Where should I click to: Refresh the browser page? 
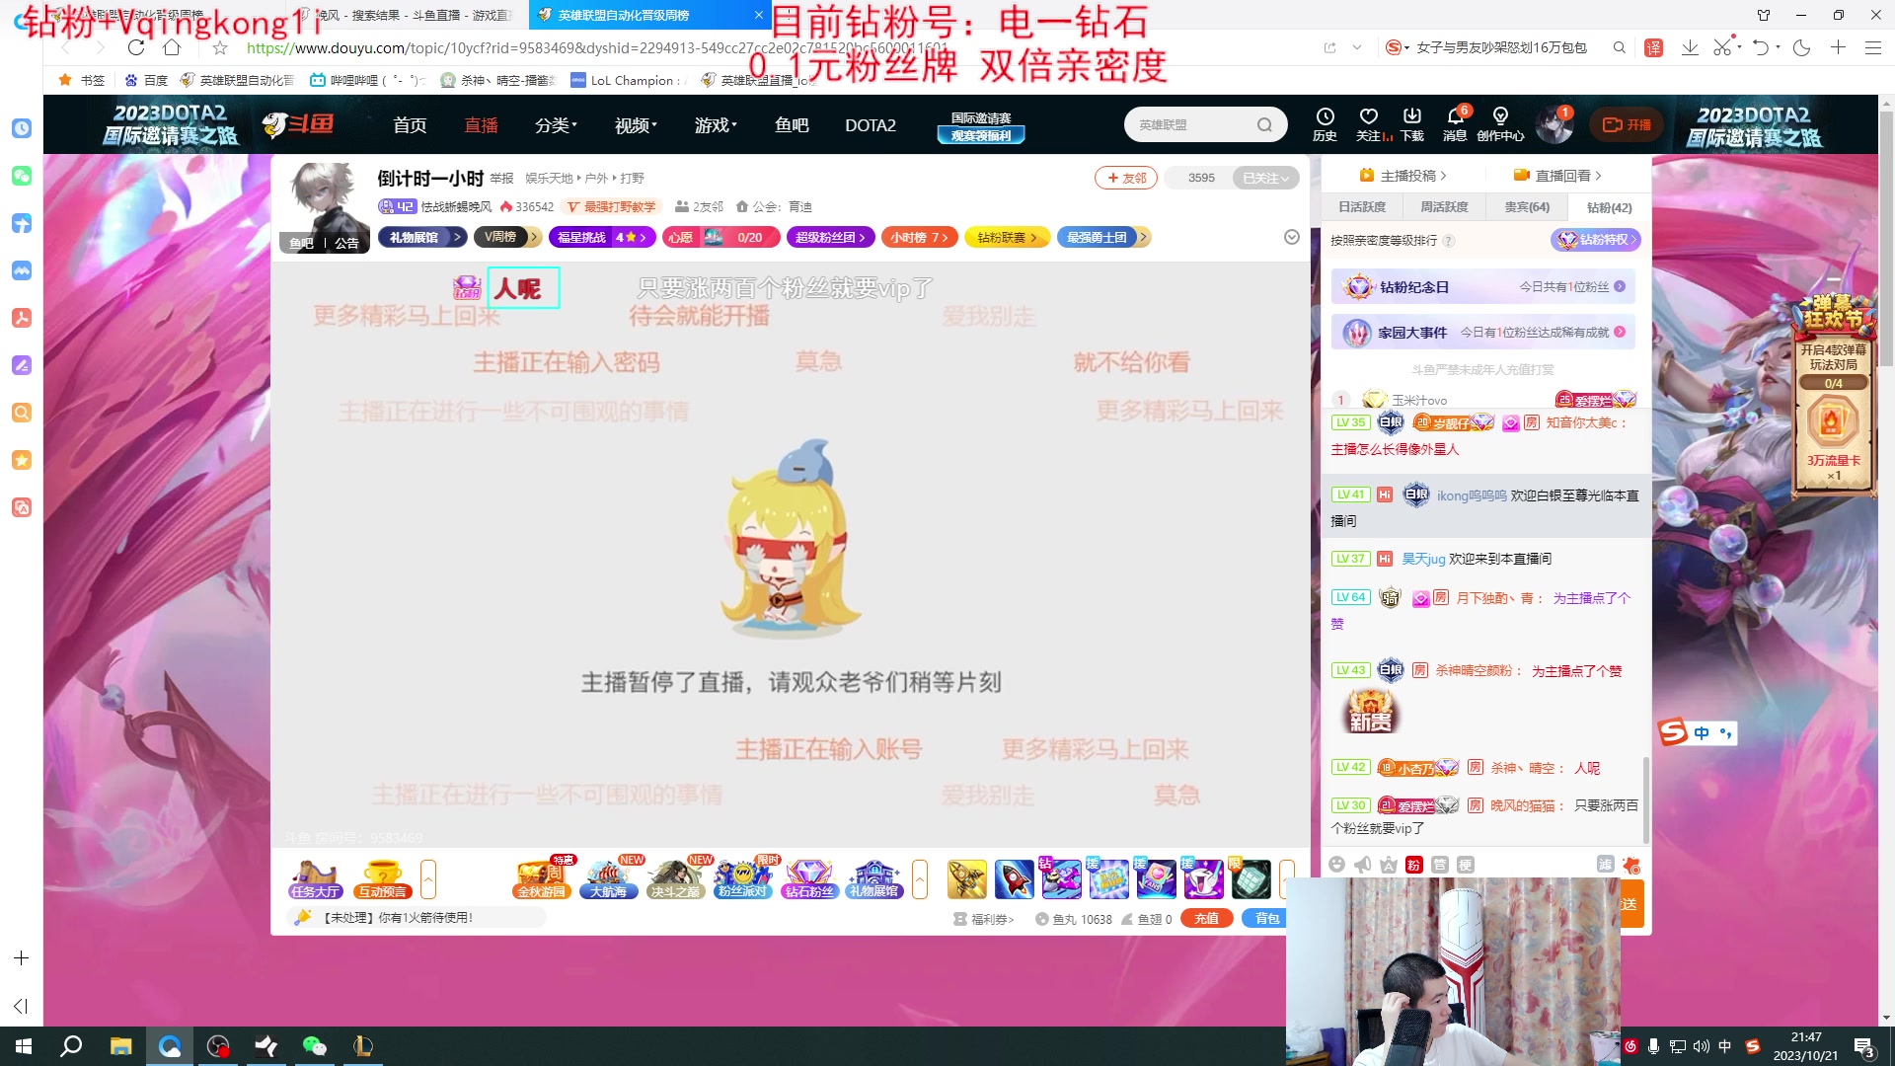(136, 47)
